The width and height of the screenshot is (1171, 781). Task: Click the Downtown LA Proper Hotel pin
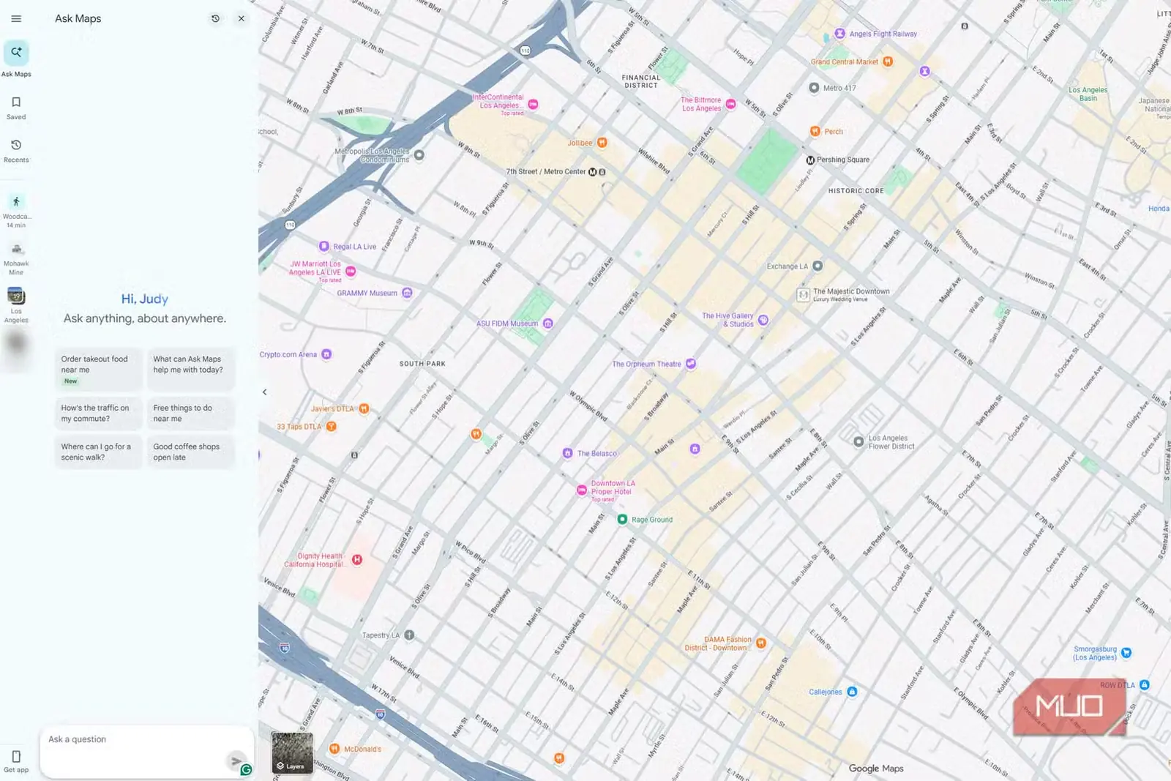pyautogui.click(x=582, y=490)
